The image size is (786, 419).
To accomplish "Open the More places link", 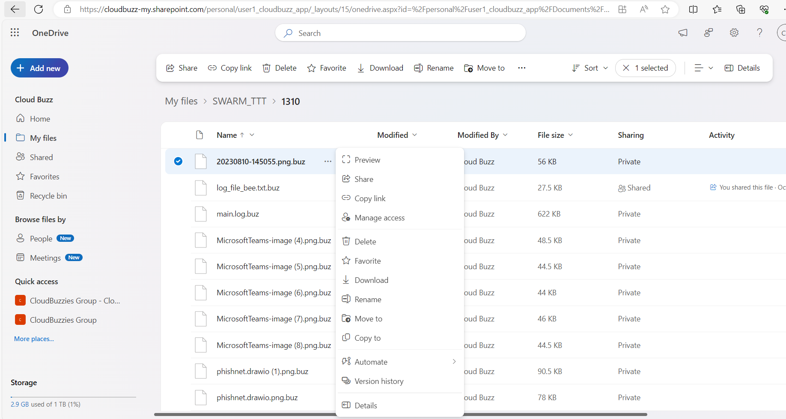I will (x=34, y=339).
